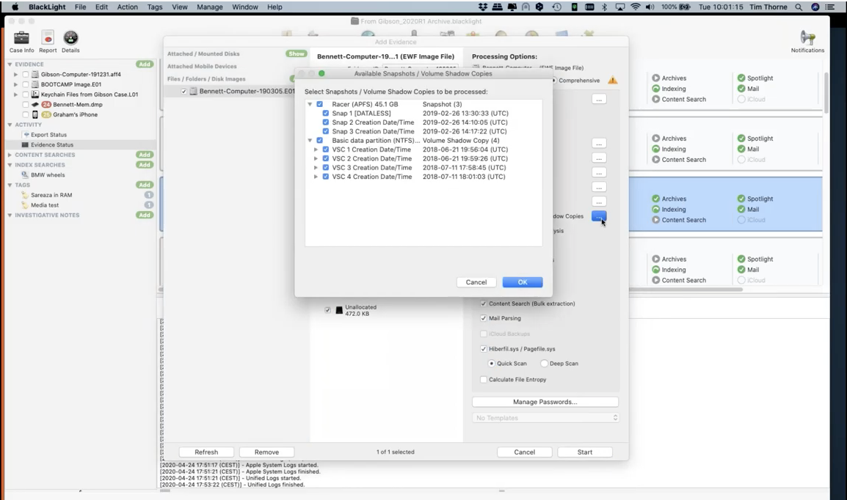Open the Case Info toolbar icon
This screenshot has height=500, width=847.
coord(21,37)
